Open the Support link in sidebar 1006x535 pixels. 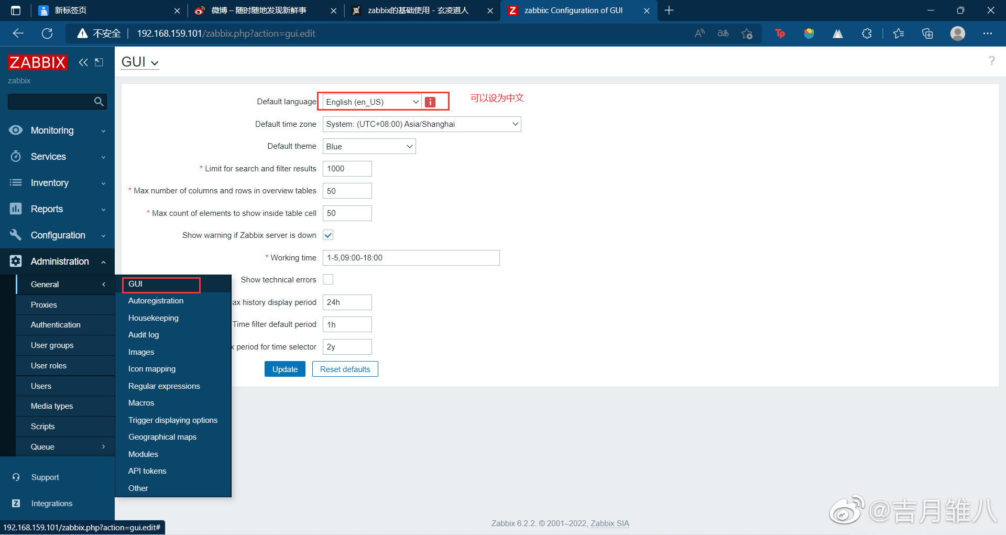[x=45, y=477]
